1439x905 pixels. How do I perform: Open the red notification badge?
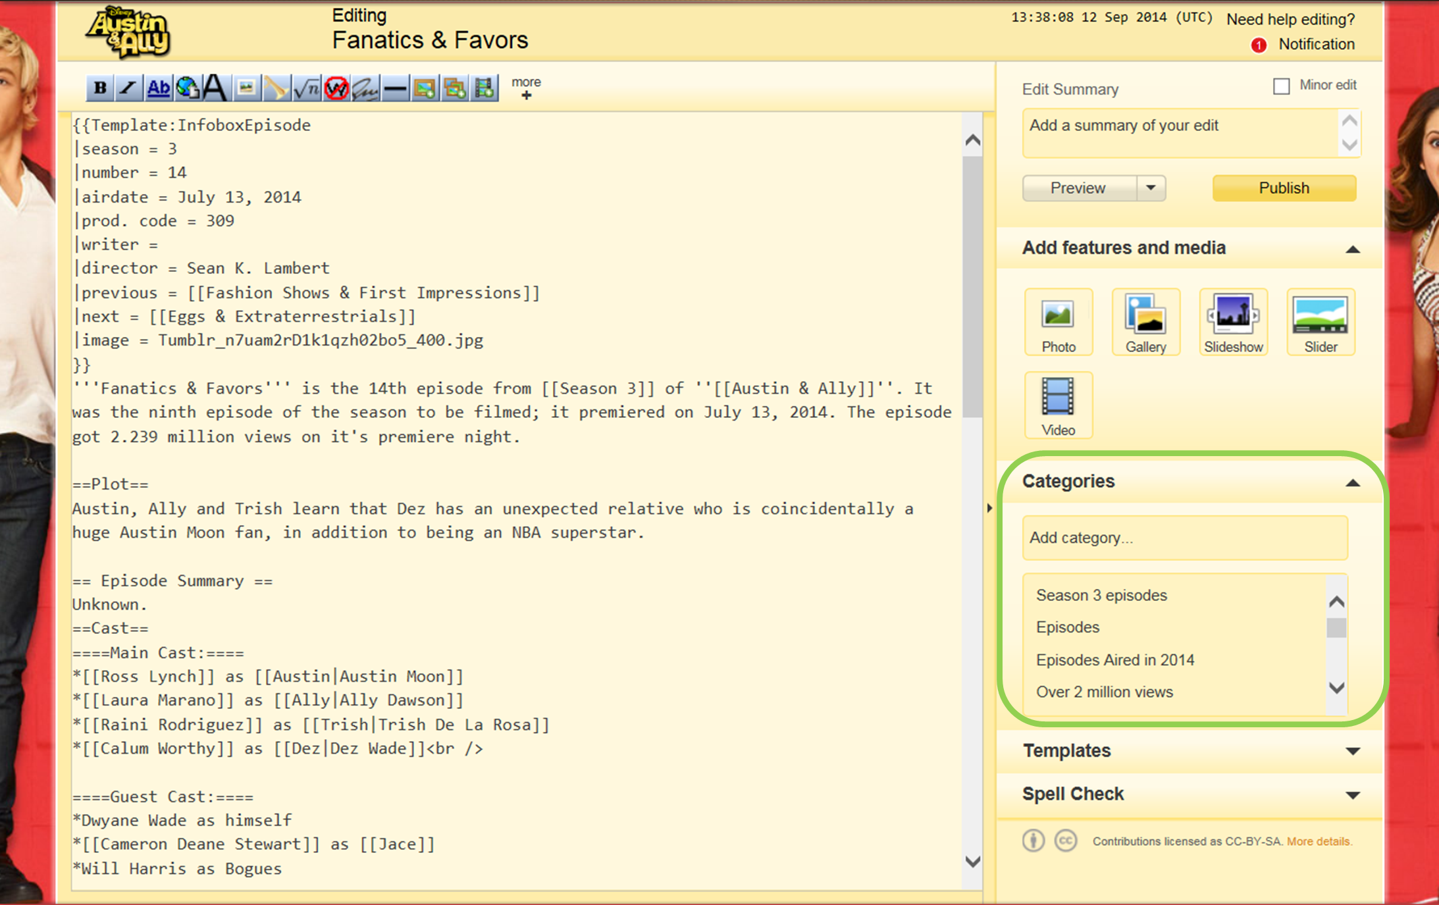pyautogui.click(x=1258, y=45)
